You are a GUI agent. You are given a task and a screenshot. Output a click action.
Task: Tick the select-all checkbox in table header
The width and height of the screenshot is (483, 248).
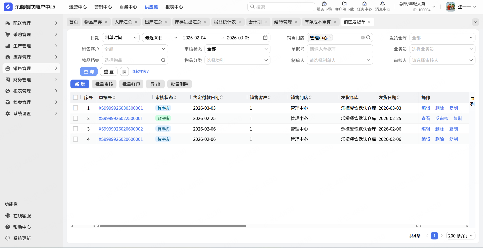pos(75,98)
